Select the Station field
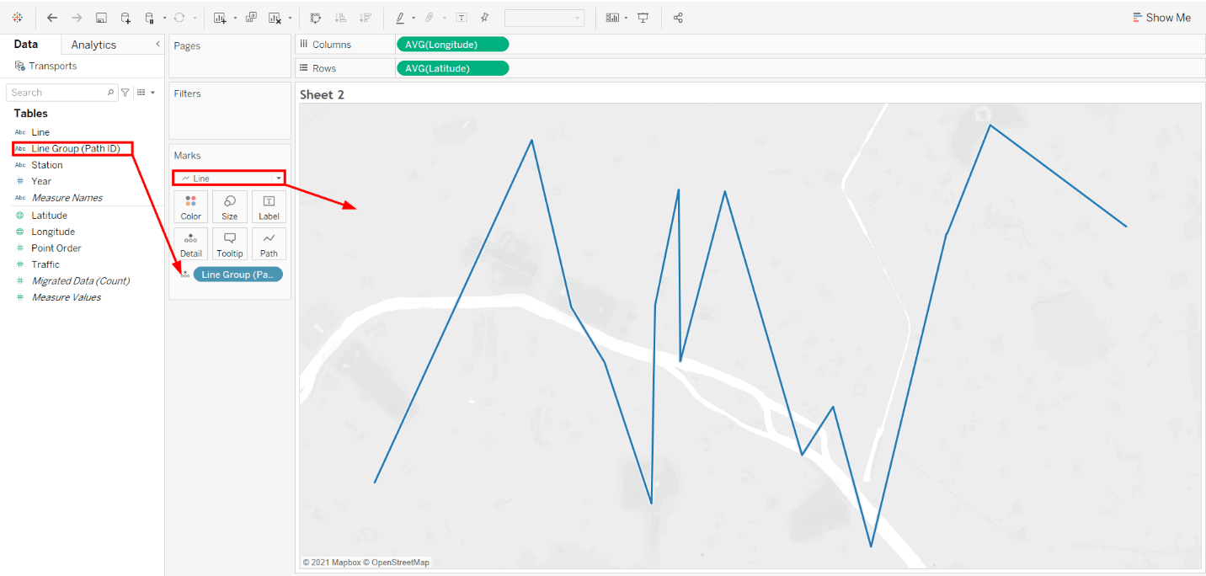The height and width of the screenshot is (576, 1206). click(x=47, y=165)
